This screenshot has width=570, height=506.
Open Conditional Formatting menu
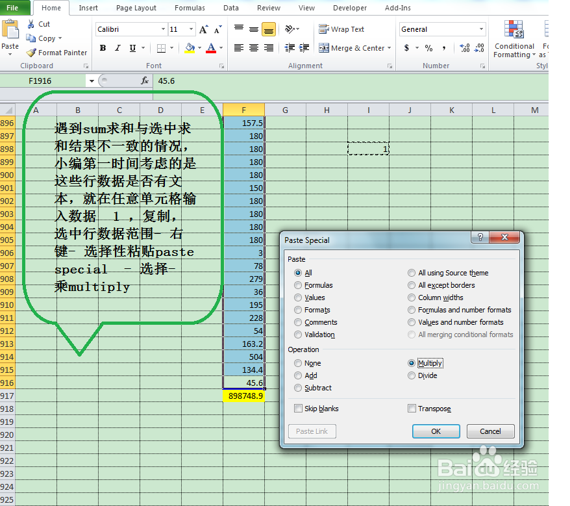pos(514,39)
